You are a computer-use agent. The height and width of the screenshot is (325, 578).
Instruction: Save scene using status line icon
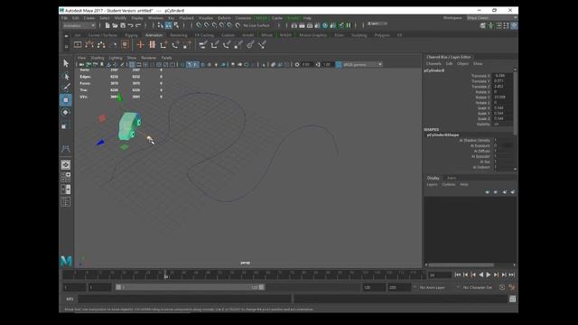click(123, 25)
